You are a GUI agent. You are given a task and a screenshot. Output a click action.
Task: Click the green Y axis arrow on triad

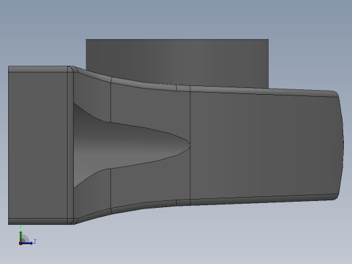point(21,236)
